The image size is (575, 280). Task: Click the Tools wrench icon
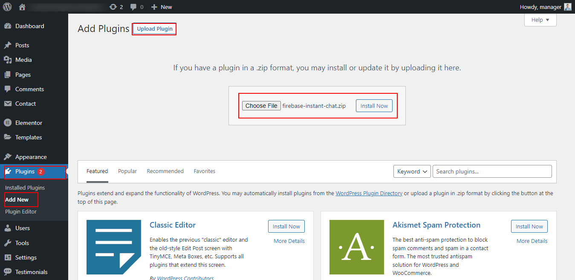point(8,243)
